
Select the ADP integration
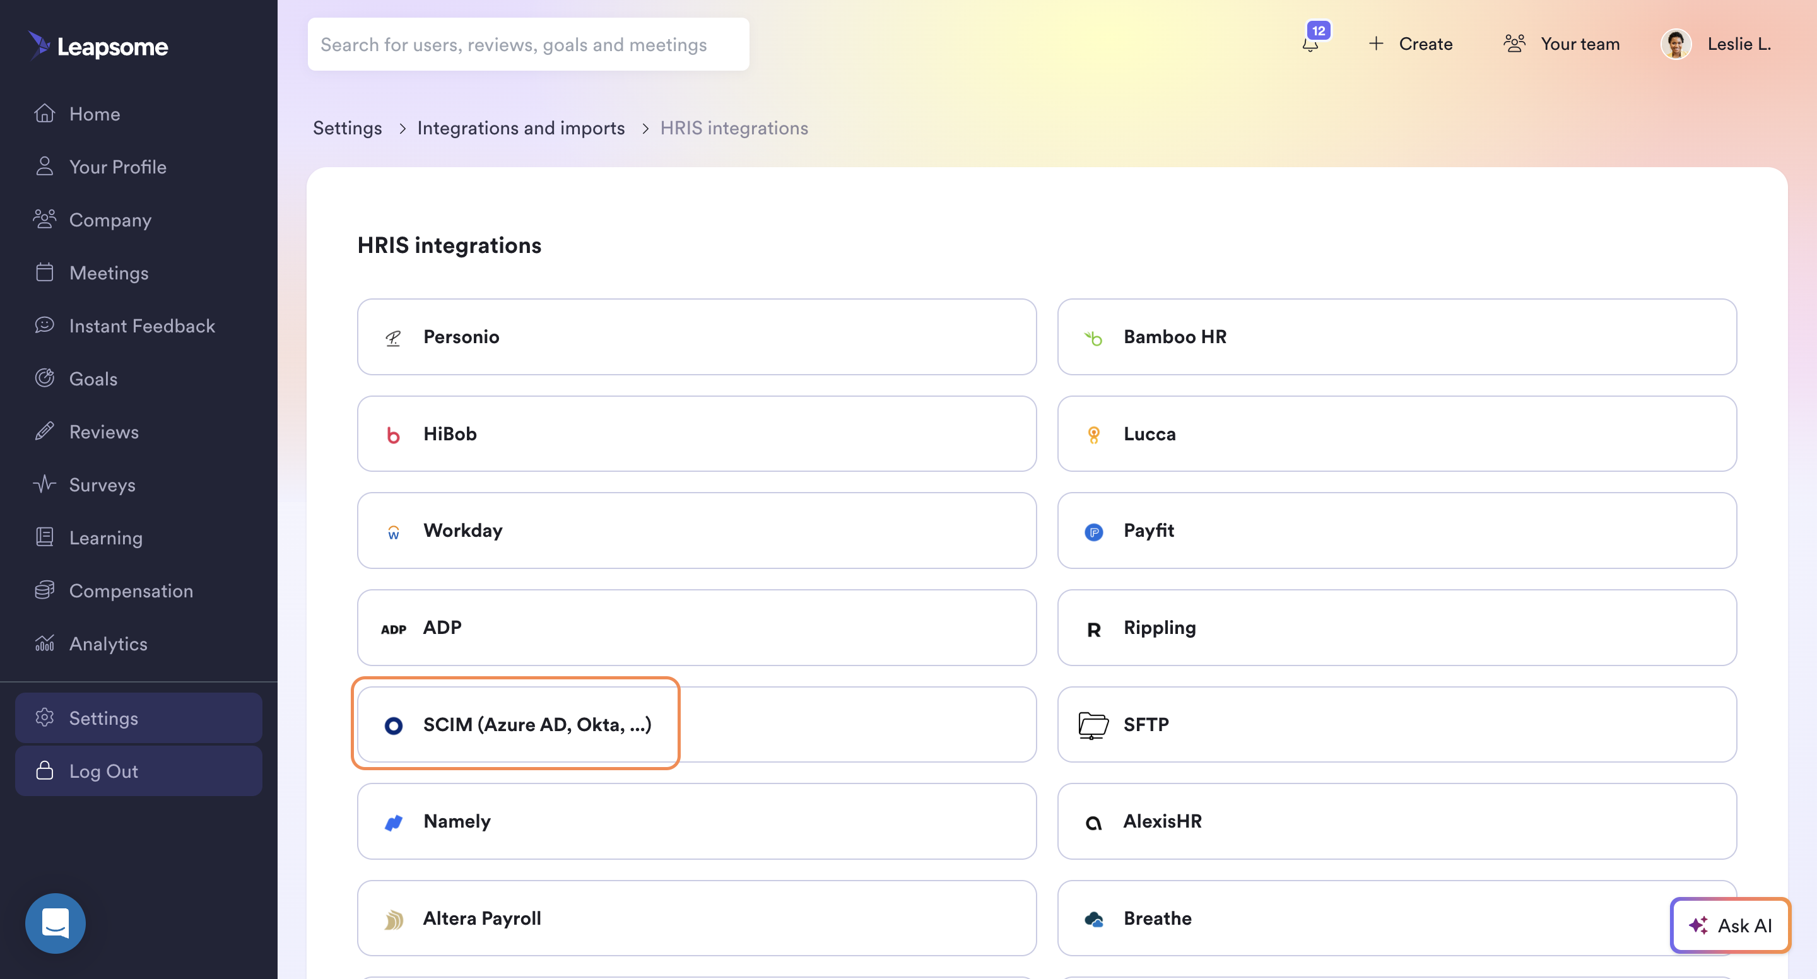coord(696,628)
